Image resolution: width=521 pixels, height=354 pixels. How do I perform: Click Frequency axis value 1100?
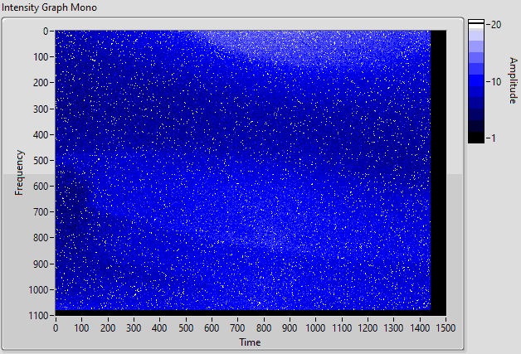(x=38, y=316)
